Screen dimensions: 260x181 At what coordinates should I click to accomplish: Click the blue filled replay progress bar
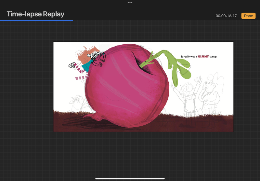(36, 20)
